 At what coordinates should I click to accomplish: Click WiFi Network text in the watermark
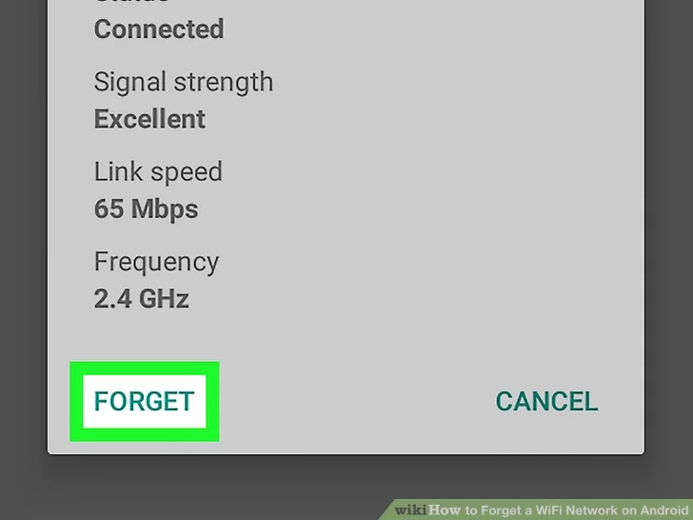click(x=576, y=510)
